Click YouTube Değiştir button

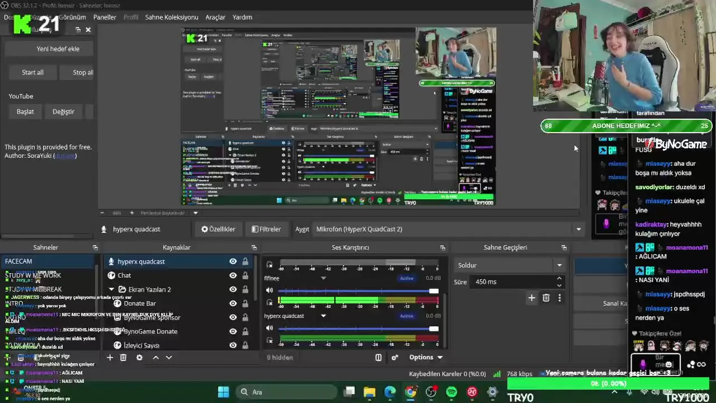click(63, 111)
